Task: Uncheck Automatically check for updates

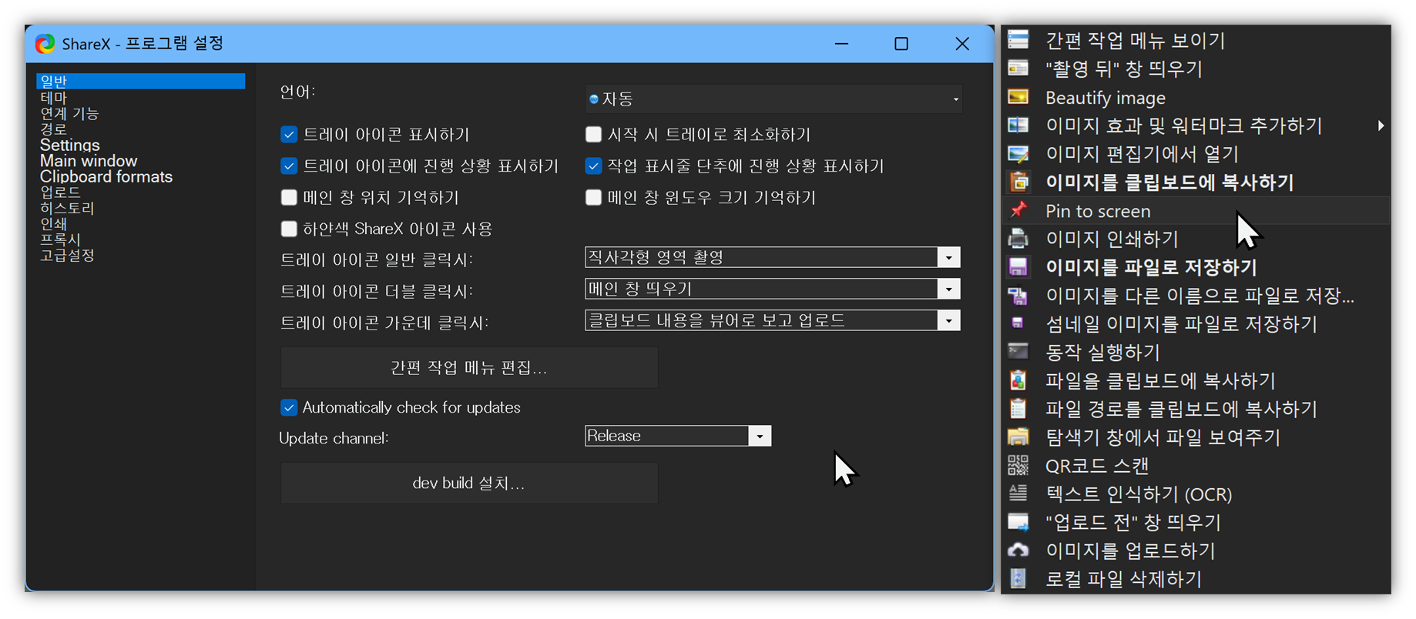Action: coord(289,407)
